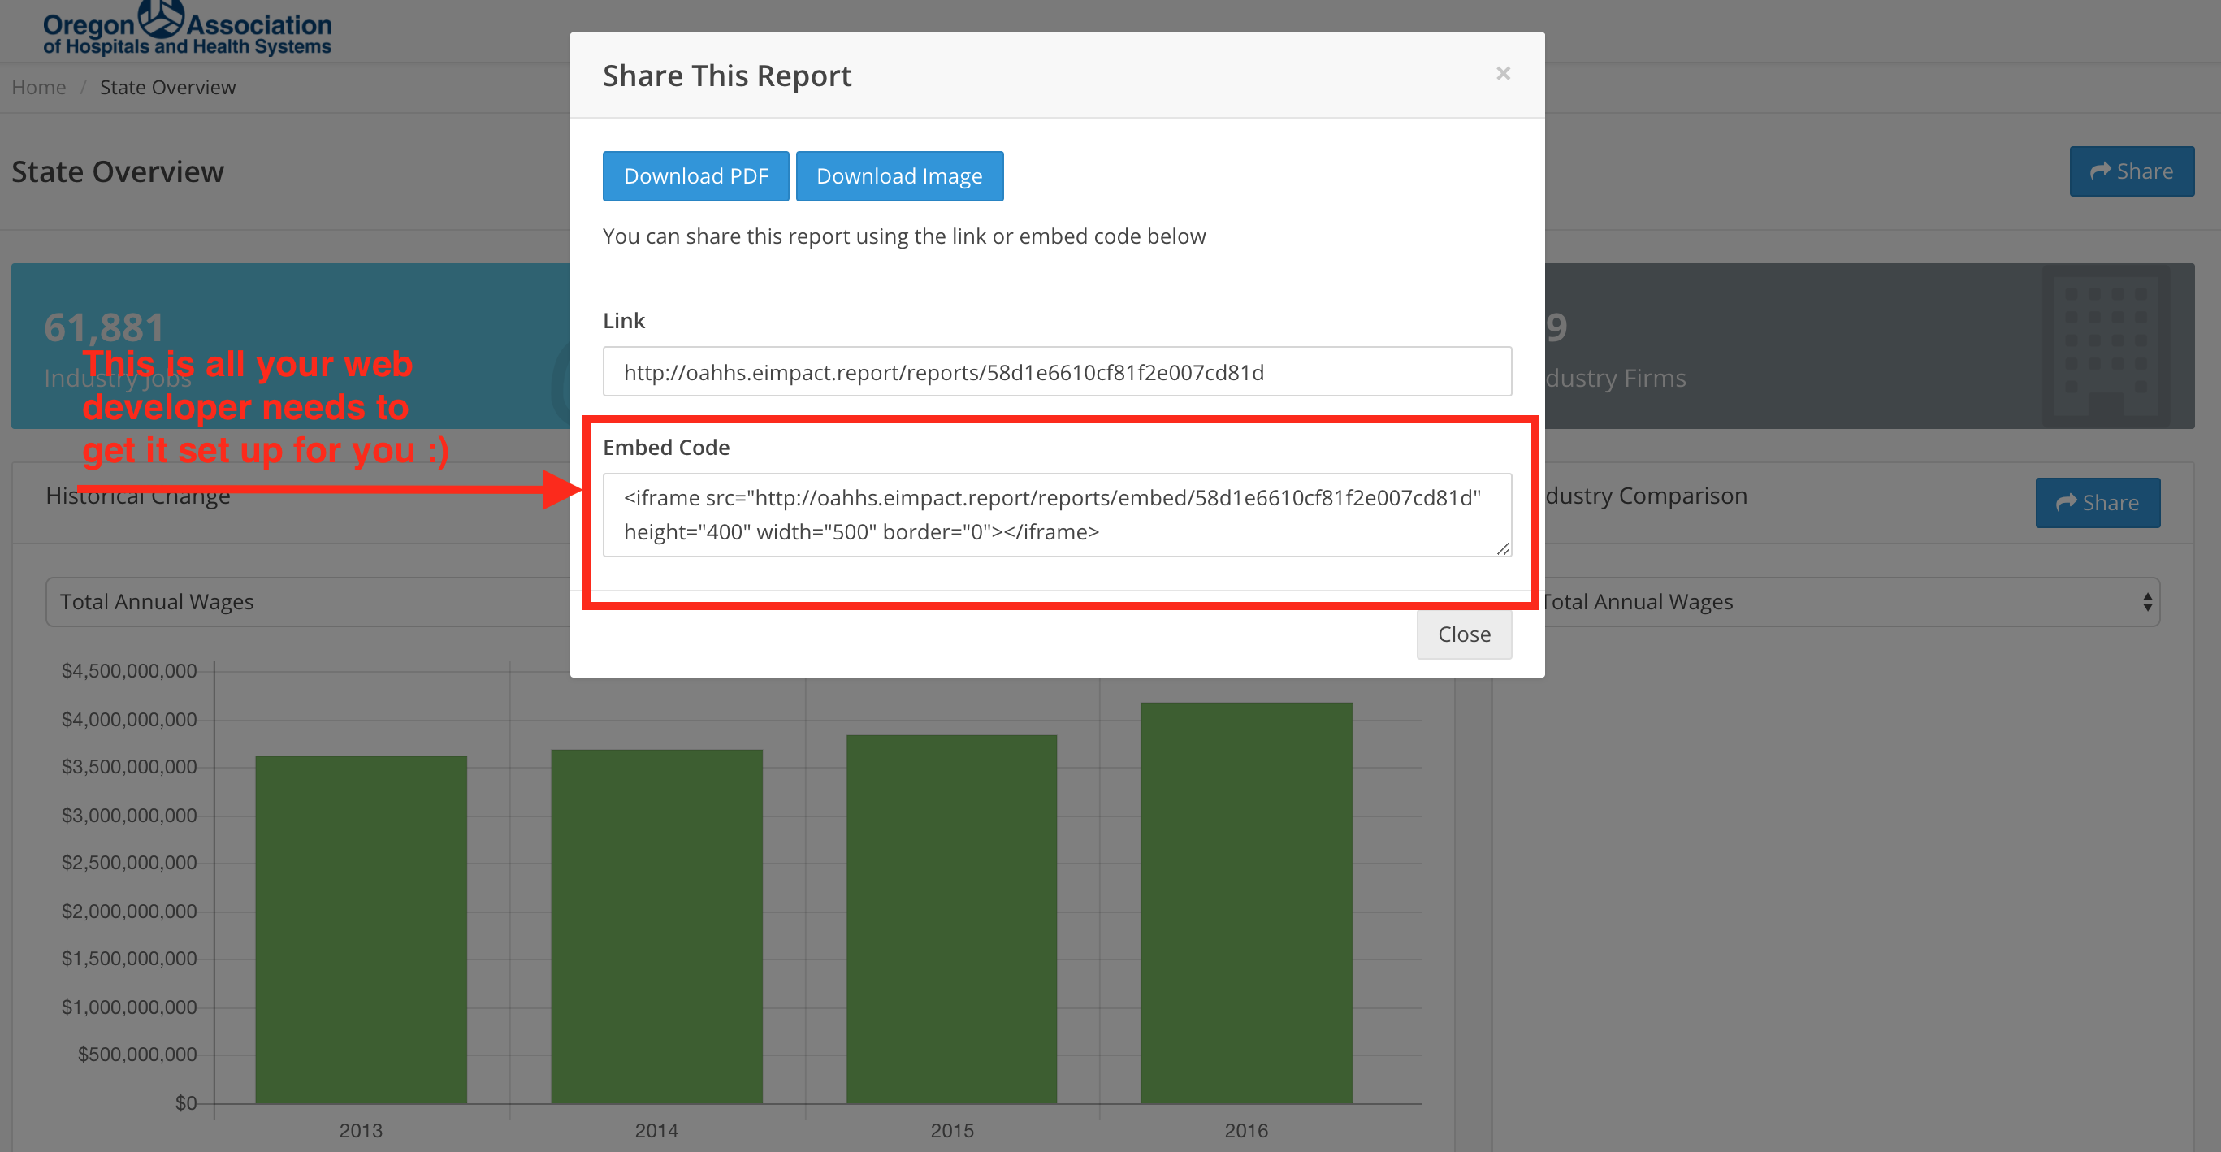Click the 61,881 Industry Jobs value

click(104, 327)
